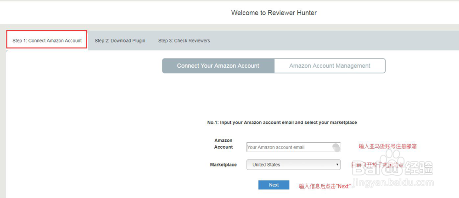Click the Amazon Account field label
The height and width of the screenshot is (198, 459).
(x=224, y=144)
